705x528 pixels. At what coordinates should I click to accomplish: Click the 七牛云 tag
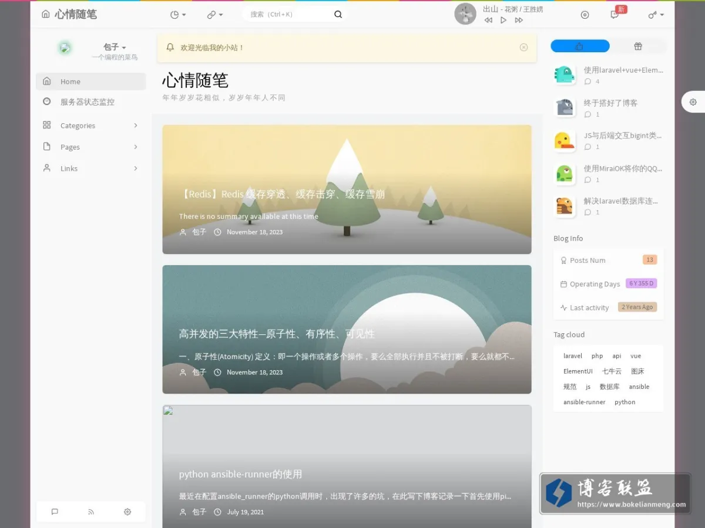pos(612,371)
